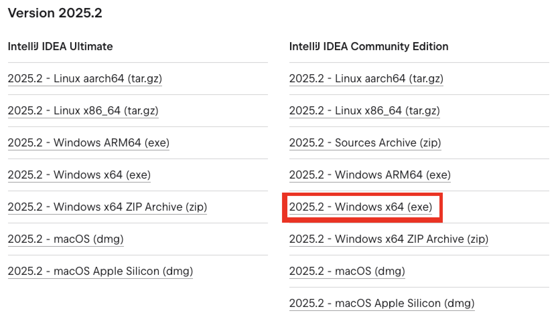
Task: Download Ultimate Linux x86_64 tar.gz
Action: [x=83, y=111]
